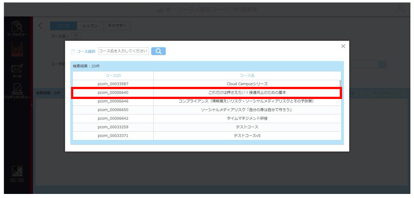Click the course select icon beside コース名

tap(76, 36)
